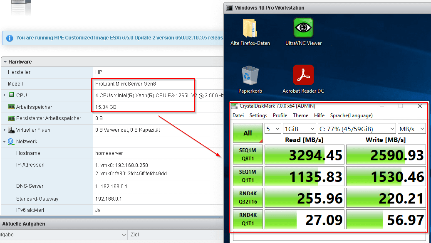Open the Datei menu in CrystalDiskMark
This screenshot has width=431, height=243.
238,115
